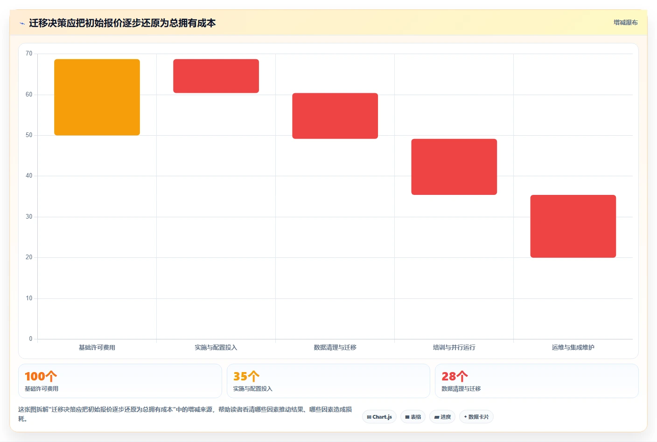Image resolution: width=657 pixels, height=442 pixels.
Task: Click the lightning icon beside the title
Action: point(22,23)
